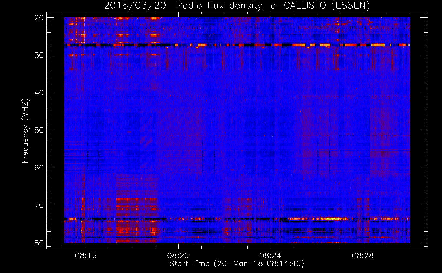Click the '08:28' time tick label
Image resolution: width=442 pixels, height=273 pixels.
363,256
